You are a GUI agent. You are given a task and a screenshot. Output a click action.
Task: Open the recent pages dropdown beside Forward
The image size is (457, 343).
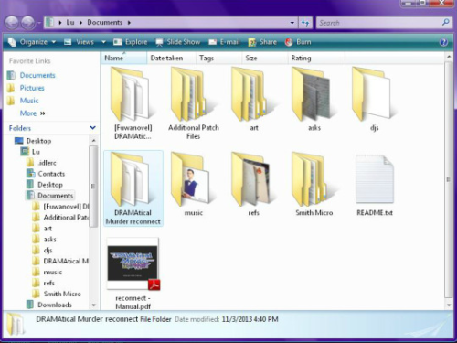[39, 23]
